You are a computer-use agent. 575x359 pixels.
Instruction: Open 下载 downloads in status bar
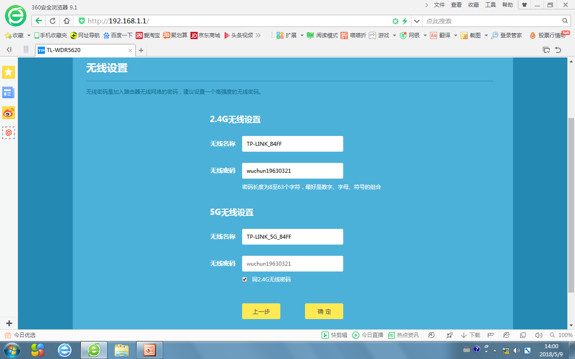(x=470, y=335)
